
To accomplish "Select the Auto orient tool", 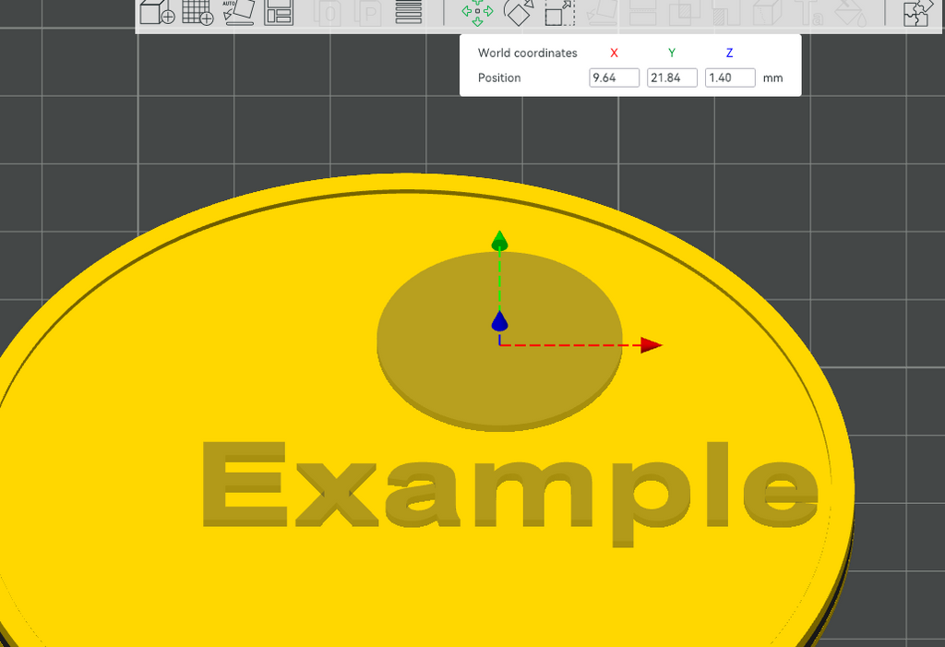I will coord(238,12).
